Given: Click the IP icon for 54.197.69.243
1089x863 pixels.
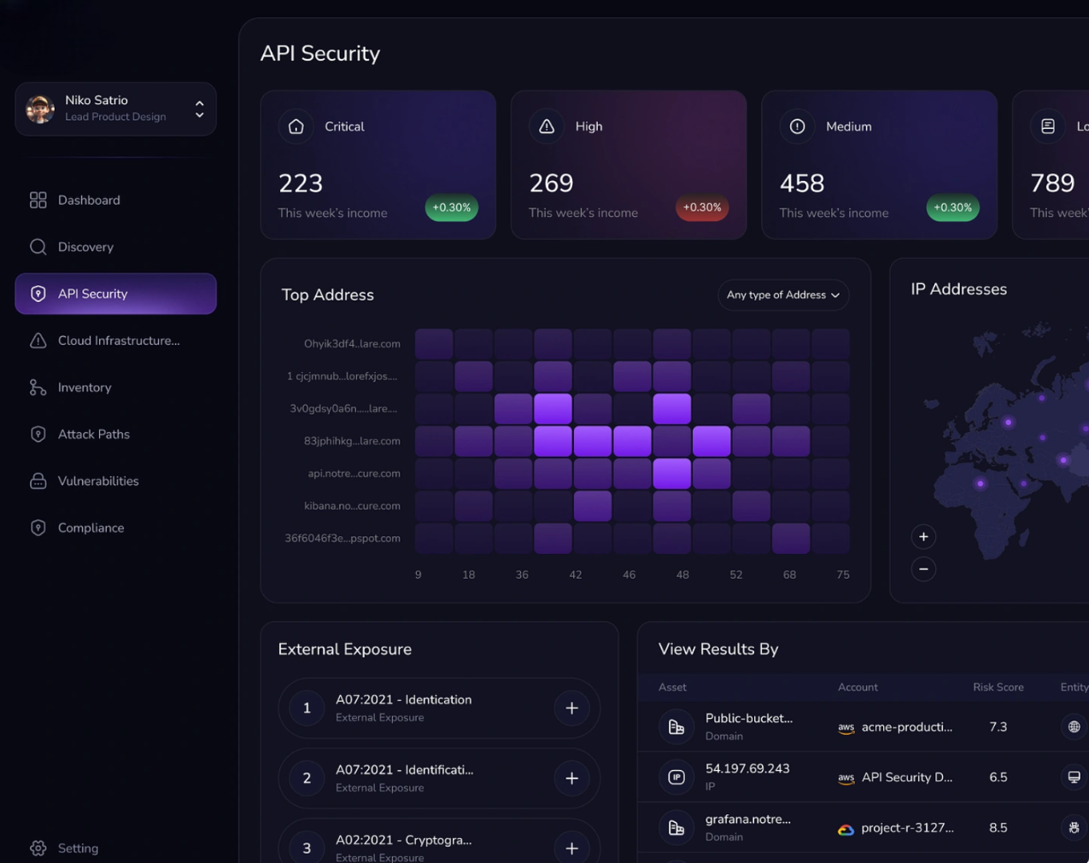Looking at the screenshot, I should tap(676, 777).
